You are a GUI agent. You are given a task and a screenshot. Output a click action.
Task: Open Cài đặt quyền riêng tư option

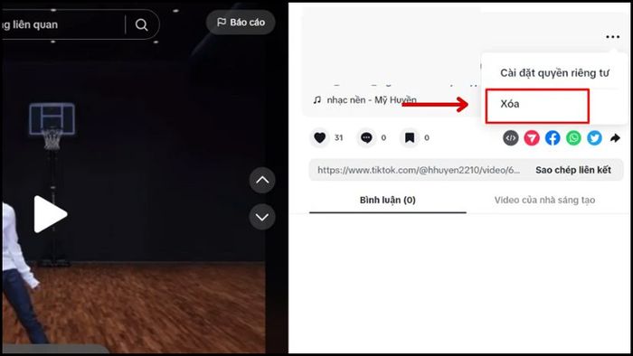554,73
